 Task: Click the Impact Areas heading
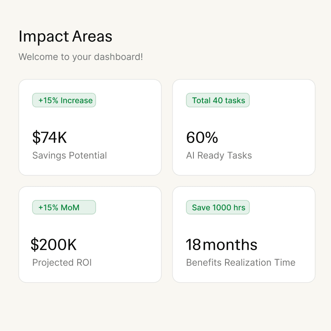point(65,37)
